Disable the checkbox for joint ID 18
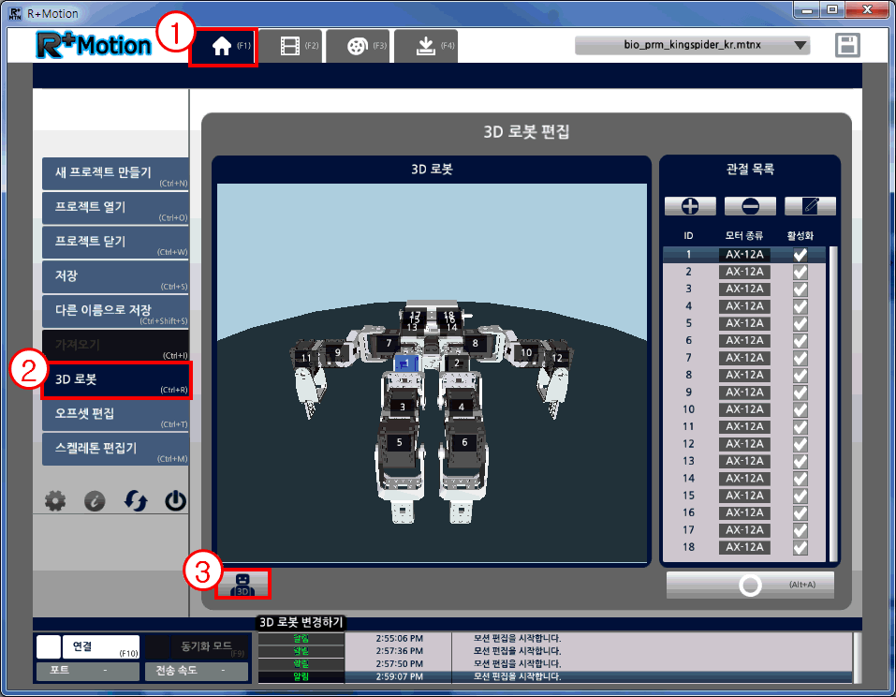The image size is (896, 697). click(x=800, y=547)
